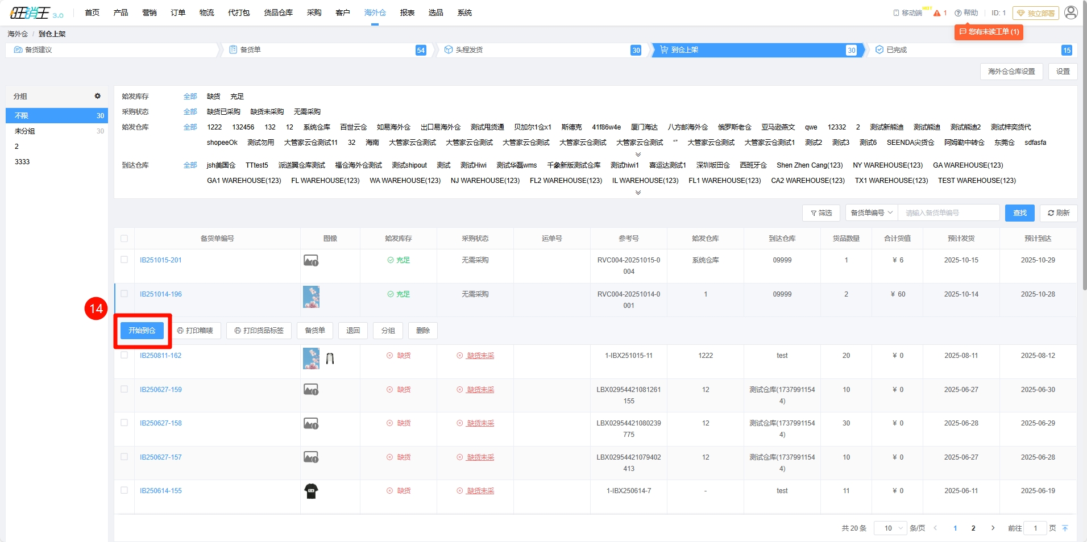This screenshot has width=1087, height=542.
Task: Tick the checkbox for IB251015-201
Action: coord(125,260)
